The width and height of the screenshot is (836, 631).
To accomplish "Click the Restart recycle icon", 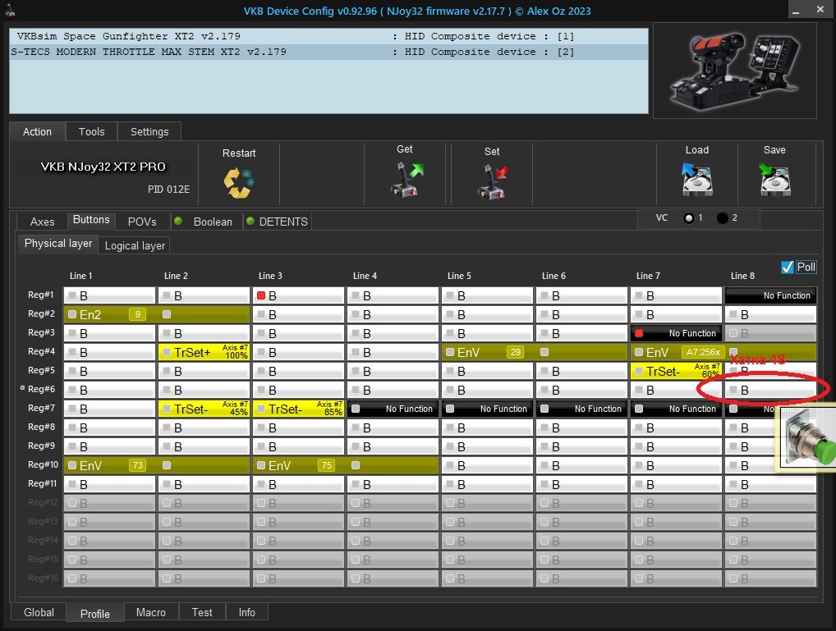I will [239, 183].
